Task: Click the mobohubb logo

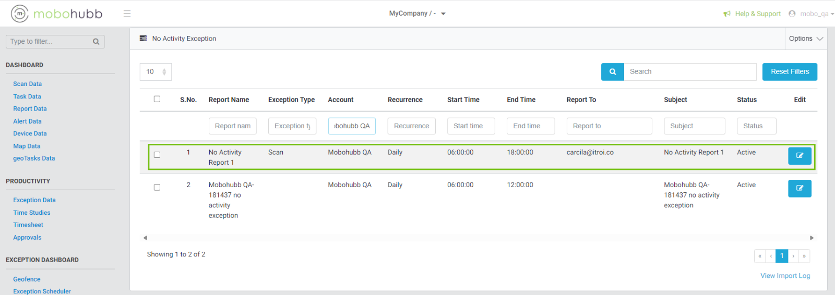Action: click(x=57, y=14)
